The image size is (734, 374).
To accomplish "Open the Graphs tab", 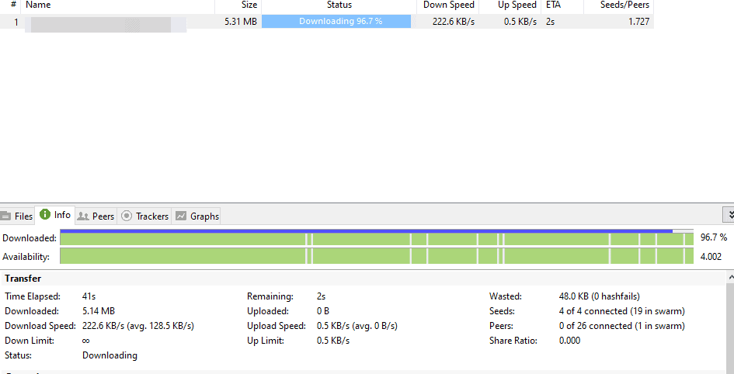I will coord(197,216).
